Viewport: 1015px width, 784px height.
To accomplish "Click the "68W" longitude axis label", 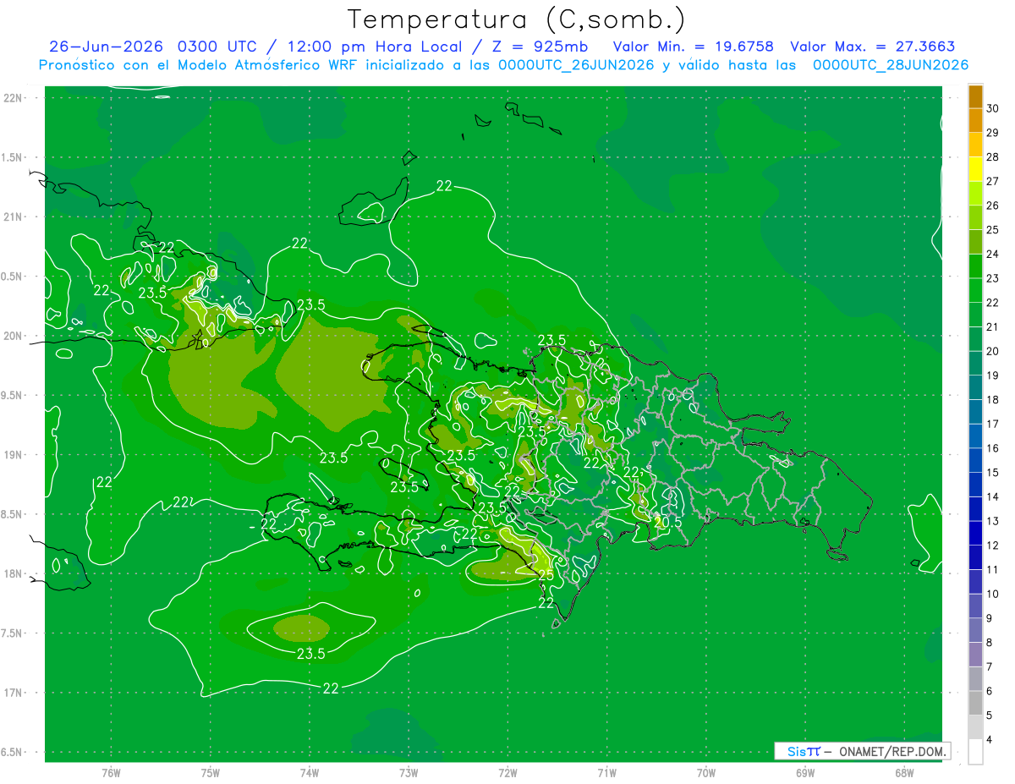I will [x=903, y=773].
